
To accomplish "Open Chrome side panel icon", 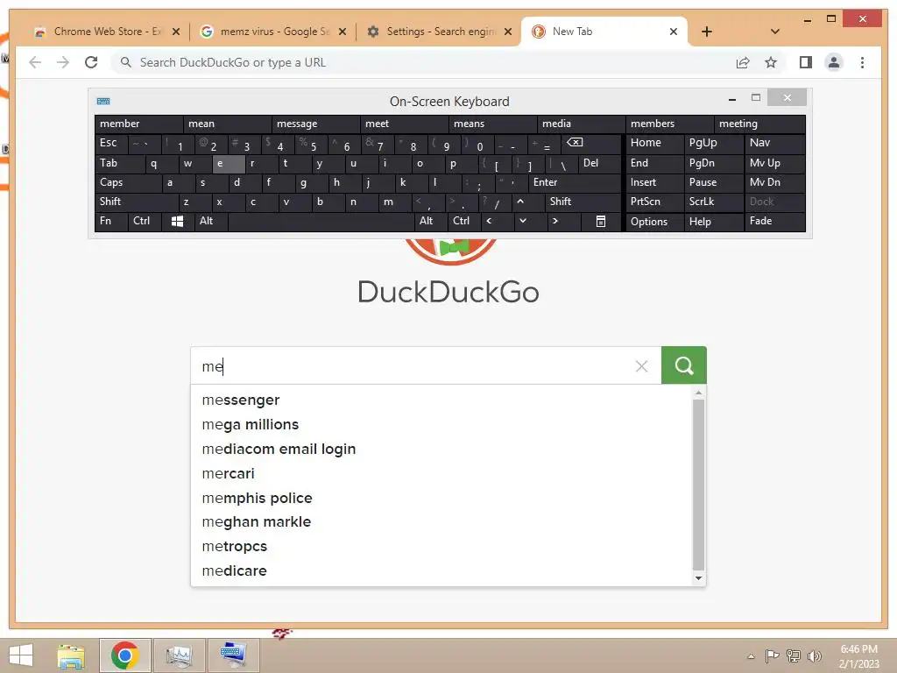I will 806,62.
